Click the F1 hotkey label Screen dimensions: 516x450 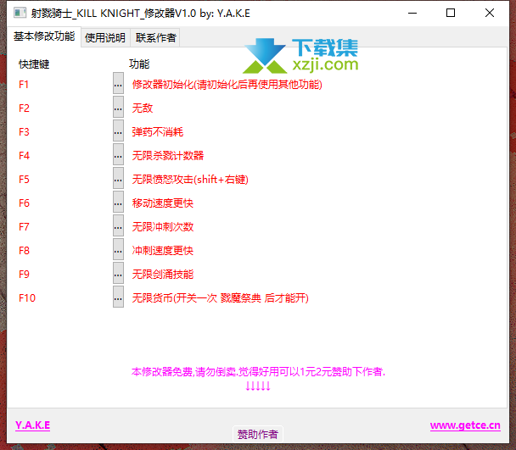click(x=24, y=85)
